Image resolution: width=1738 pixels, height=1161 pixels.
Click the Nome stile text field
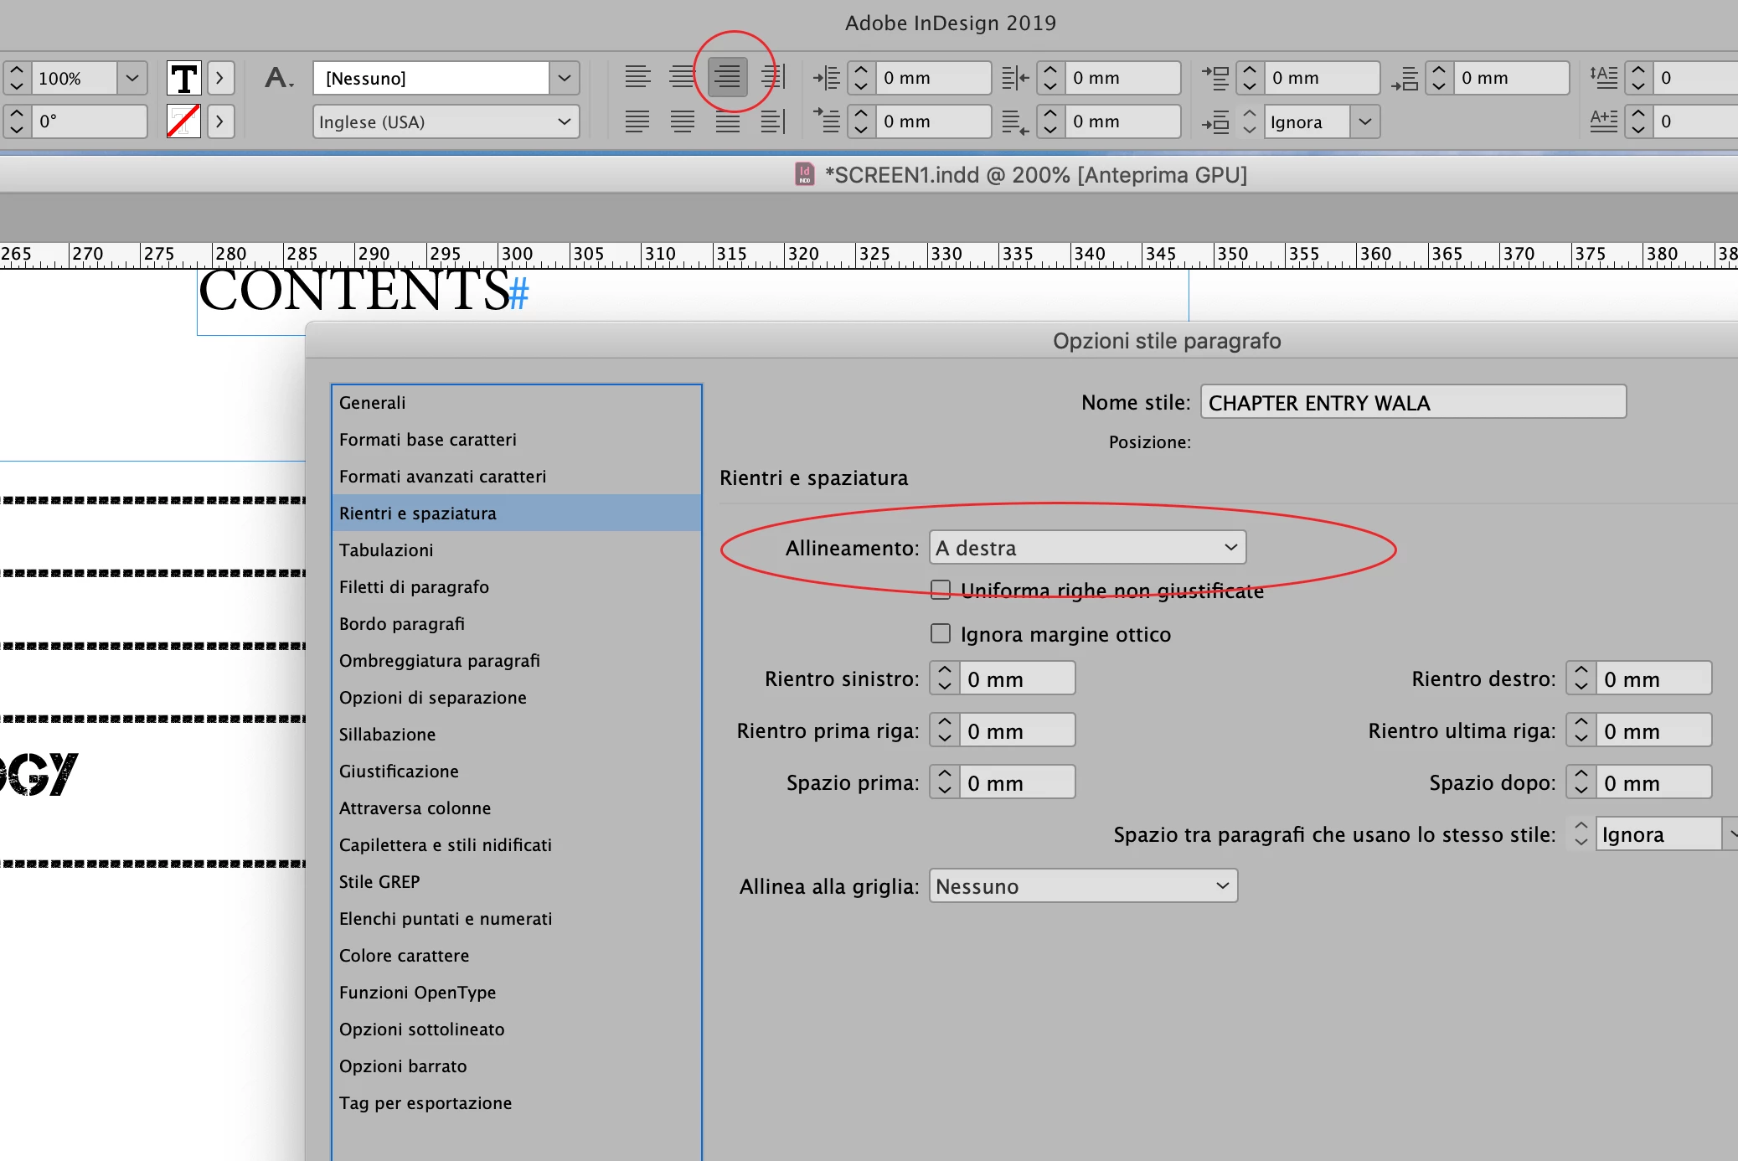click(1412, 403)
